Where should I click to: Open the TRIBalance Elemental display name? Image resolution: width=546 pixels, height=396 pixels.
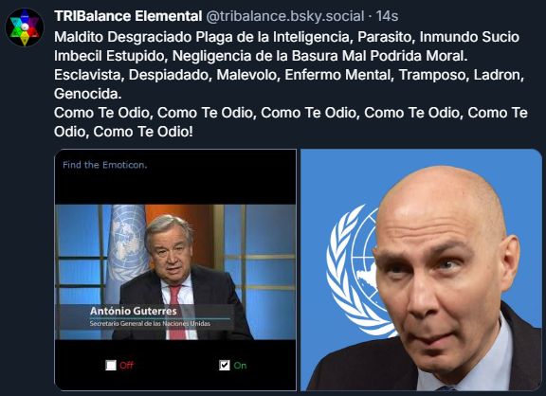coord(128,16)
